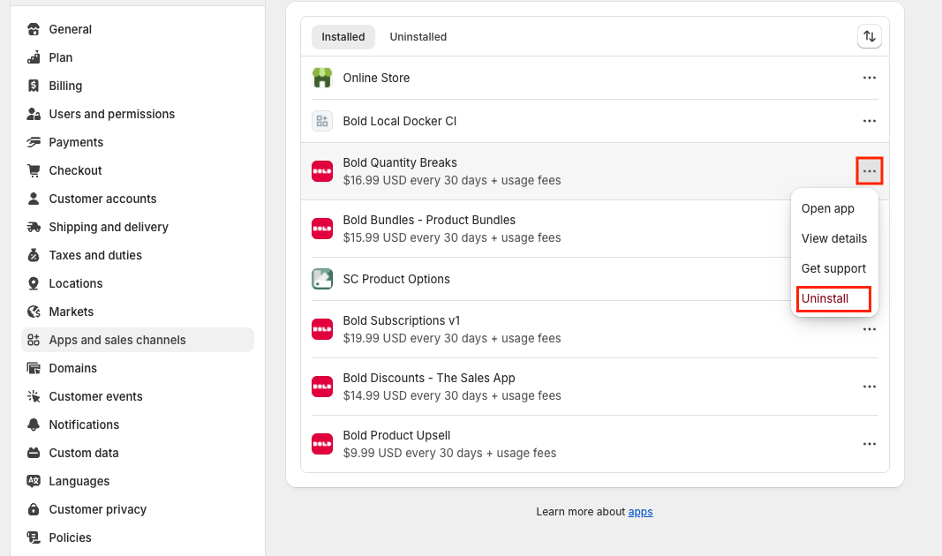
Task: Click the SC Product Options app icon
Action: click(x=322, y=279)
